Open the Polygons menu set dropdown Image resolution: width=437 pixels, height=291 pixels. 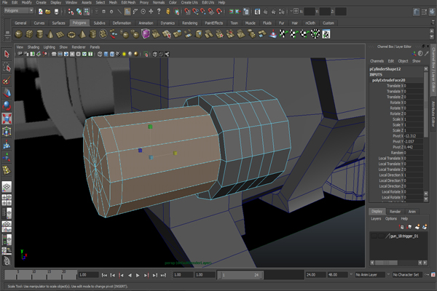19,11
